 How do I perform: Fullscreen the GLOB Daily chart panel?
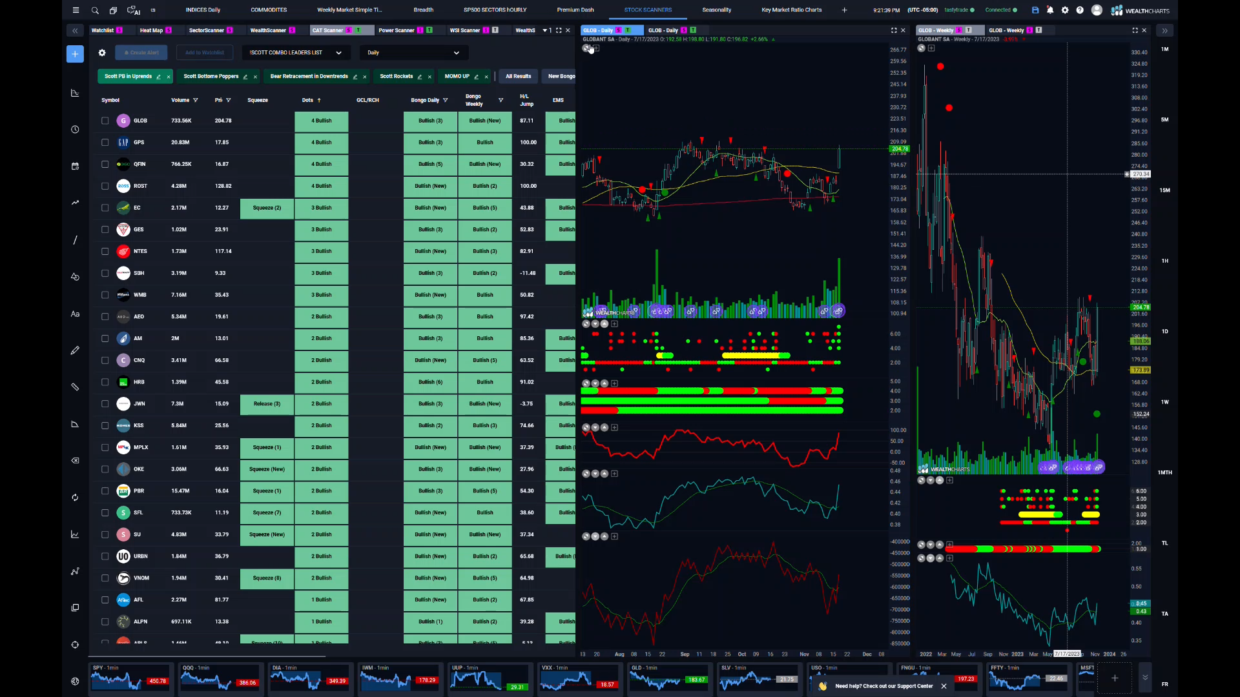tap(894, 30)
